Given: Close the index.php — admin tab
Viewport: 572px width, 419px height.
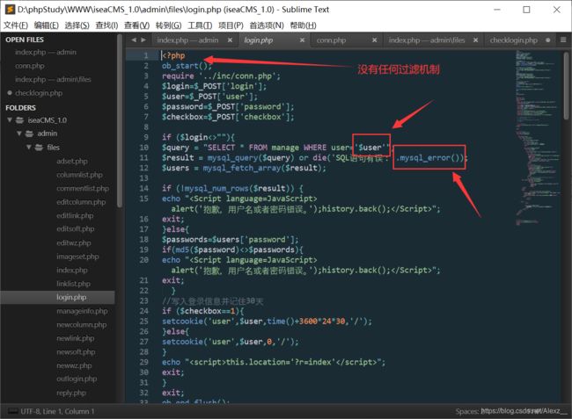Looking at the screenshot, I should coord(230,40).
